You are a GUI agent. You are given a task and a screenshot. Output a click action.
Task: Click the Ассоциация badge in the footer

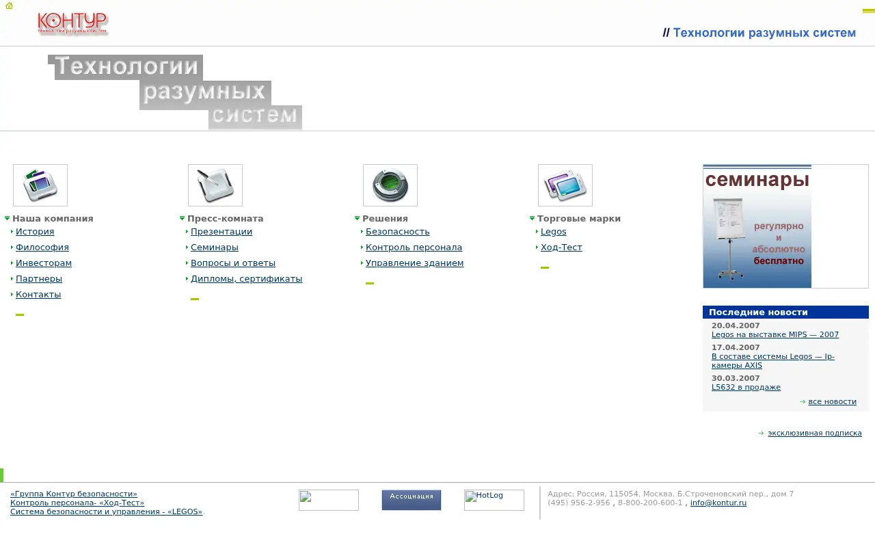(412, 500)
